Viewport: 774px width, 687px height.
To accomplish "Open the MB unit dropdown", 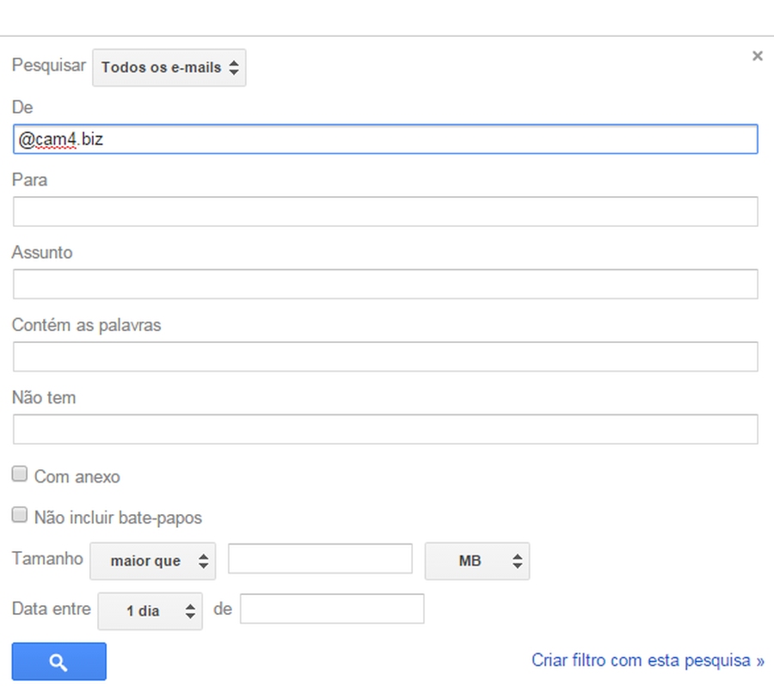I will [x=476, y=561].
